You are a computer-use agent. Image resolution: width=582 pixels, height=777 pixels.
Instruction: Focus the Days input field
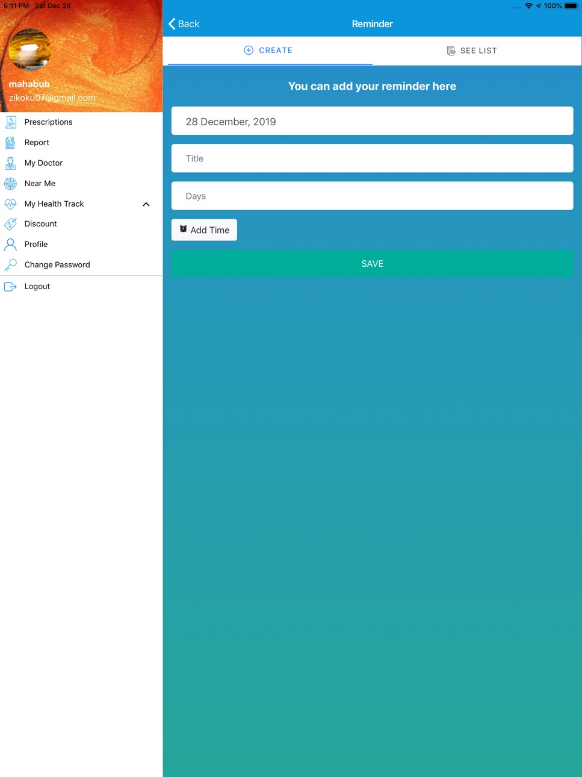(x=372, y=196)
